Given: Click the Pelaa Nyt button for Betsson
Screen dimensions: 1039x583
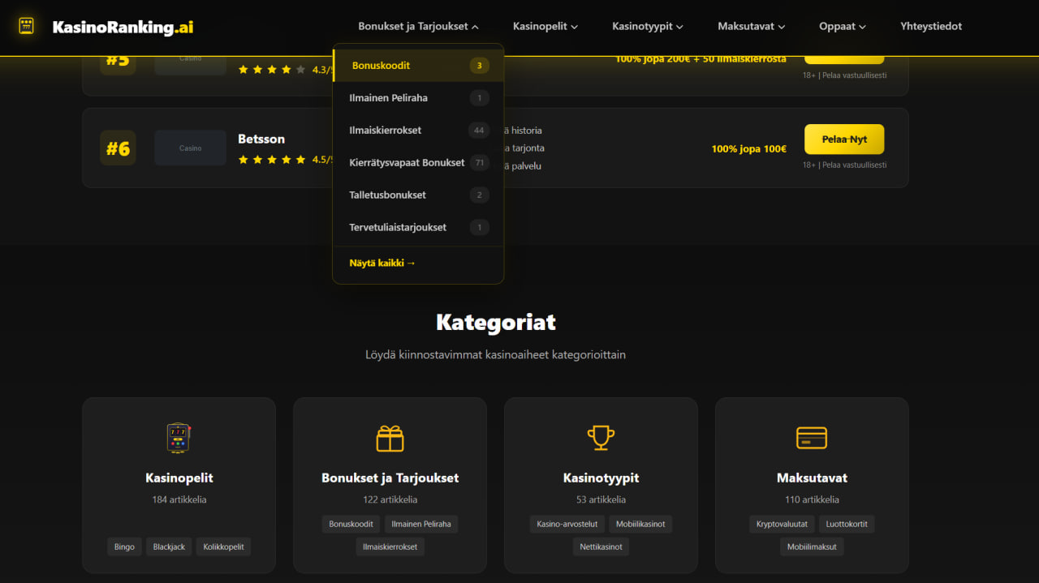Looking at the screenshot, I should click(x=844, y=139).
